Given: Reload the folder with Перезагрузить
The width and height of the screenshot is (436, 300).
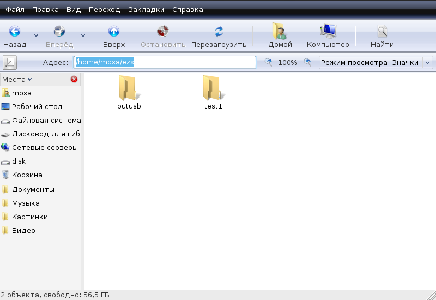Looking at the screenshot, I should click(x=219, y=37).
